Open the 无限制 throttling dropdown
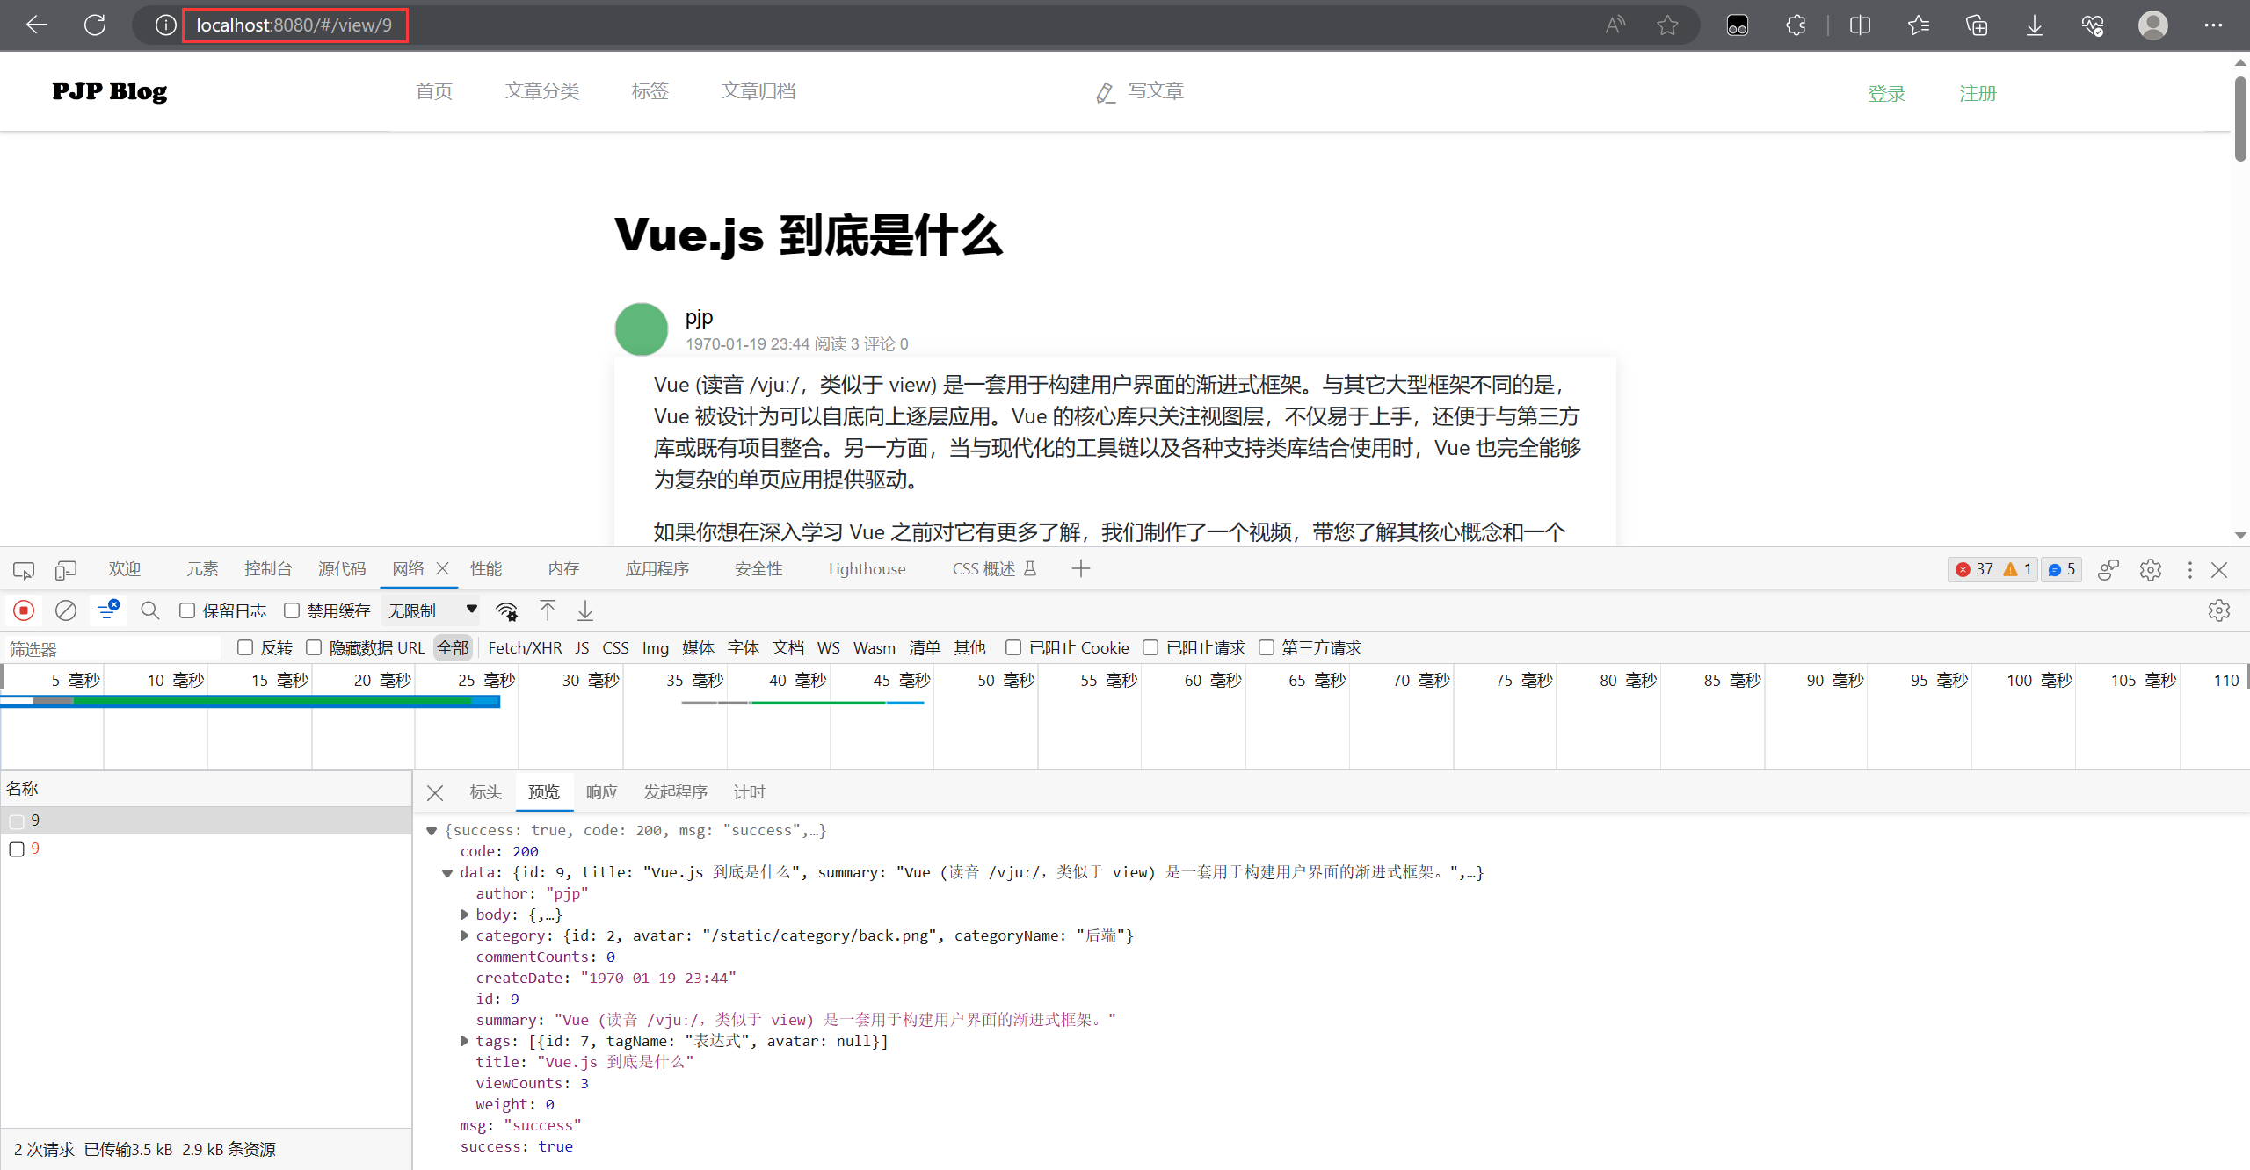The image size is (2250, 1170). click(430, 610)
